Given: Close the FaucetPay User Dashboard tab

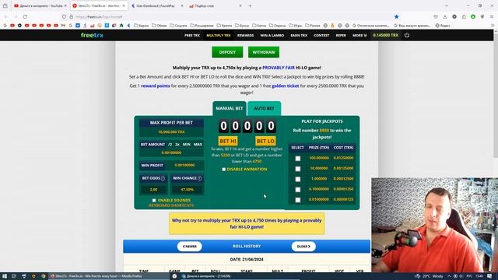Looking at the screenshot, I should [x=182, y=5].
